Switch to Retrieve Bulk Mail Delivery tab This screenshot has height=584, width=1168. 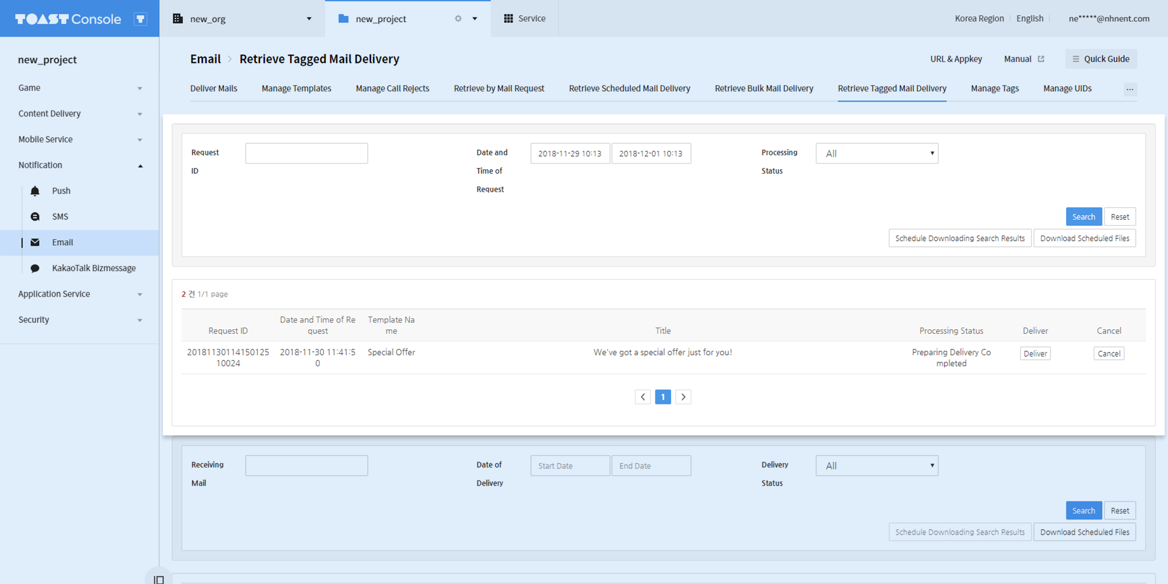[x=763, y=88]
